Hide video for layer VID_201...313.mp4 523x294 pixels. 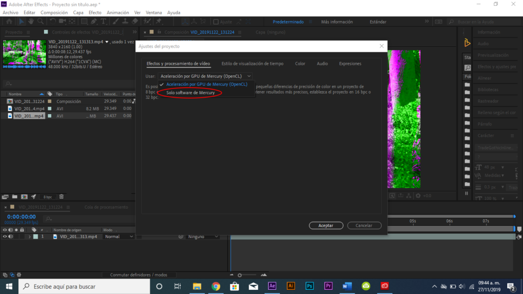point(5,237)
